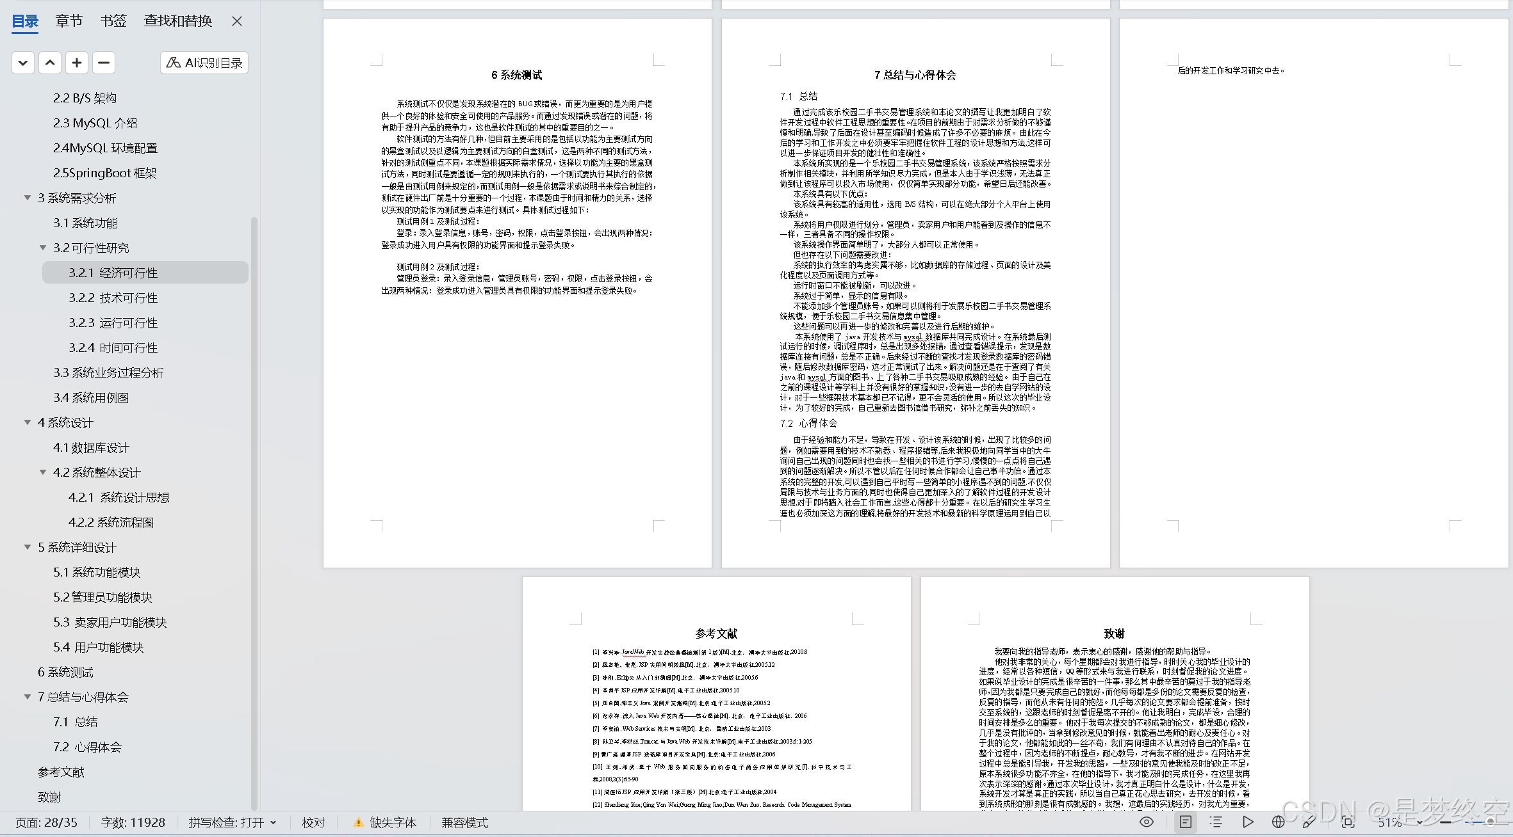
Task: Collapse the 4.2 系统整体设计 node
Action: (43, 472)
